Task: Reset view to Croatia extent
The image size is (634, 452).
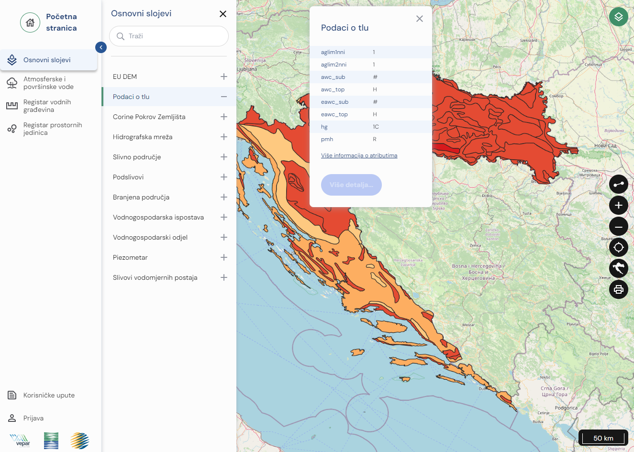Action: coord(618,268)
